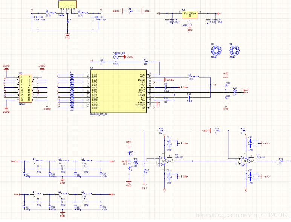Select shunt capacitor C21

pyautogui.click(x=24, y=173)
